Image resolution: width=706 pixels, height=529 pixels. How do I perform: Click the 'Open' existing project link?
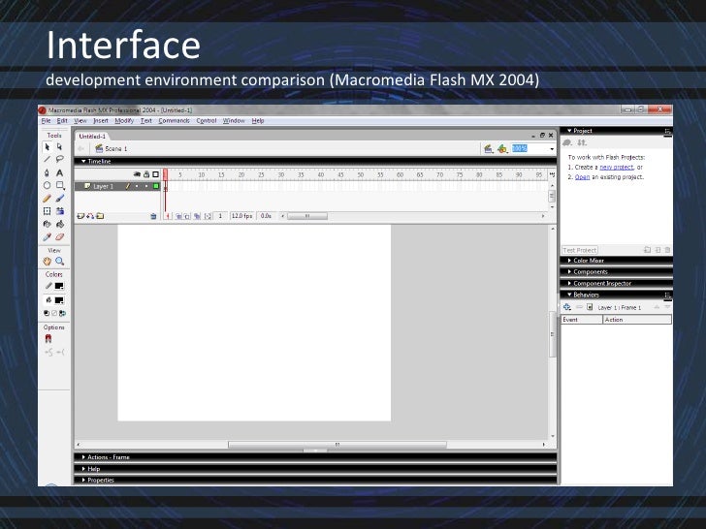(582, 176)
